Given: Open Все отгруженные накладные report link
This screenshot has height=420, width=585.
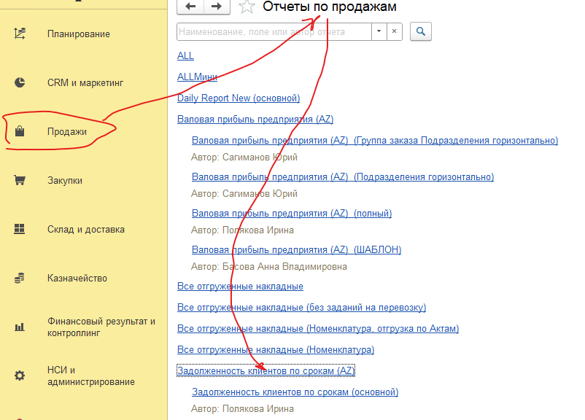Looking at the screenshot, I should 240,286.
